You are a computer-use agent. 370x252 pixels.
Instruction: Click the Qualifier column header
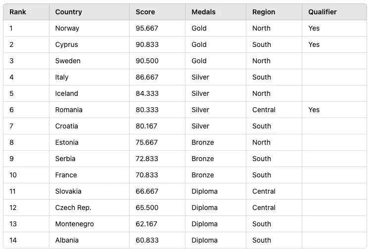[323, 12]
